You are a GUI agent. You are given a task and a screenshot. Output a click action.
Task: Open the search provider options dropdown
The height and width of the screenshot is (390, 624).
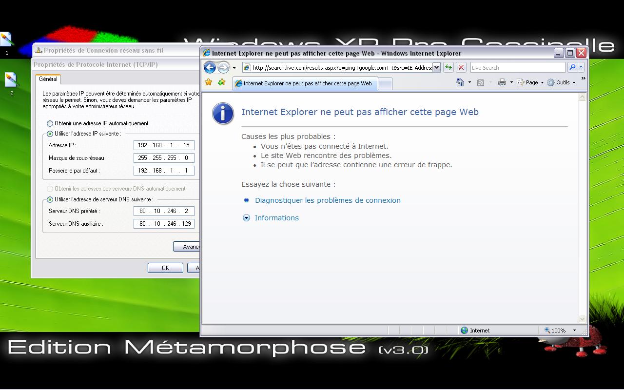coord(581,67)
